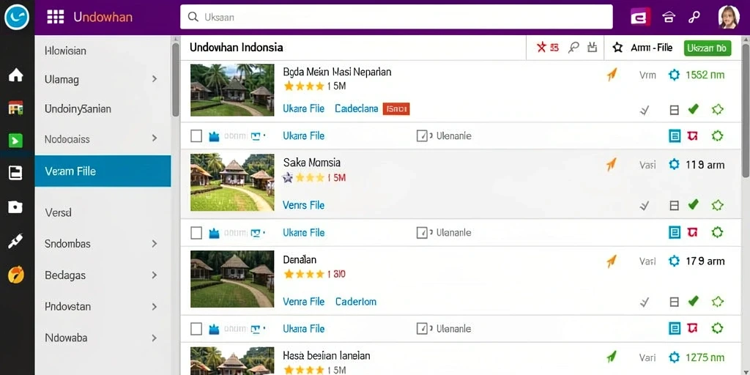Open the graduation cap icon in header
Screen dimensions: 750x375
click(x=669, y=18)
